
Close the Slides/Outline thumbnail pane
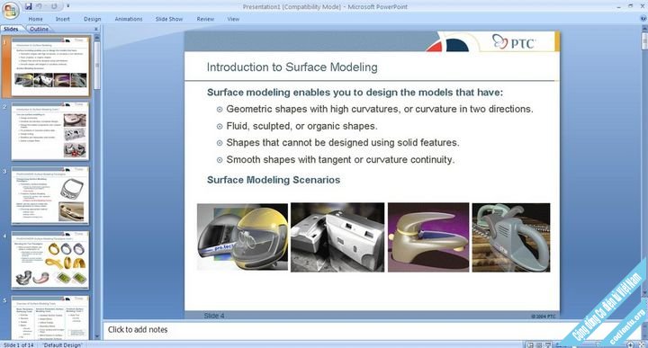(x=96, y=29)
